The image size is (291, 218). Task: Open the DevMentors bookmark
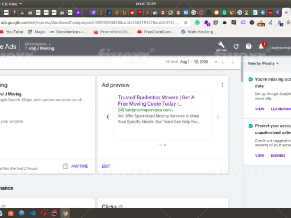click(x=68, y=32)
